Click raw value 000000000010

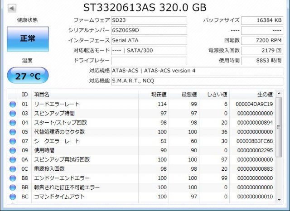point(255,197)
